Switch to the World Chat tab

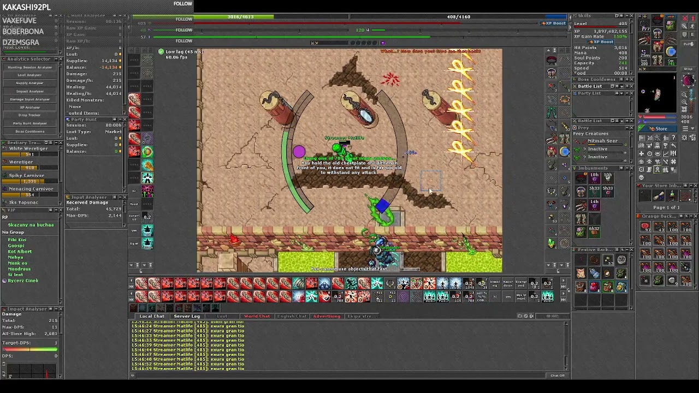pyautogui.click(x=257, y=316)
